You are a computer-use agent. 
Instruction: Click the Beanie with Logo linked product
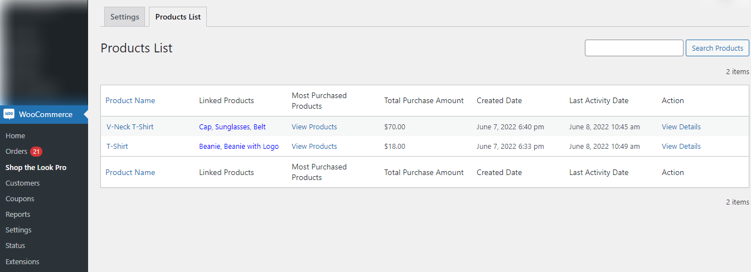click(x=251, y=146)
